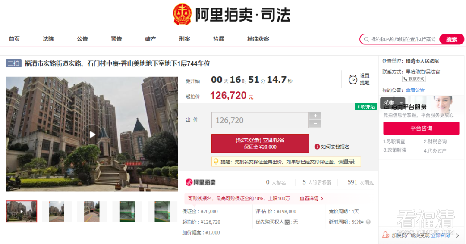This screenshot has height=244, width=466.
Task: Select the fifth parking garage thumbnail
Action: [x=162, y=211]
